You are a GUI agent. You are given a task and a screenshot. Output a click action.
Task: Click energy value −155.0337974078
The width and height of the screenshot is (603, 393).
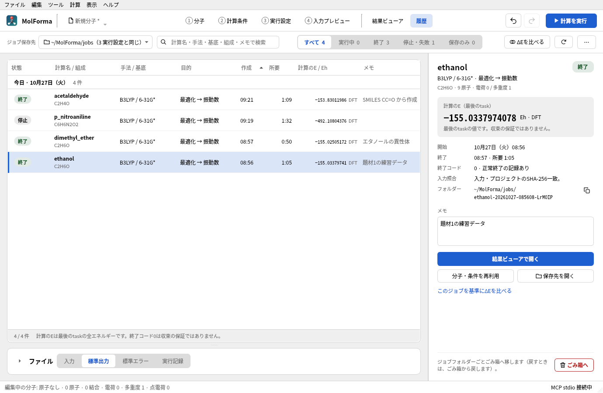click(x=480, y=118)
